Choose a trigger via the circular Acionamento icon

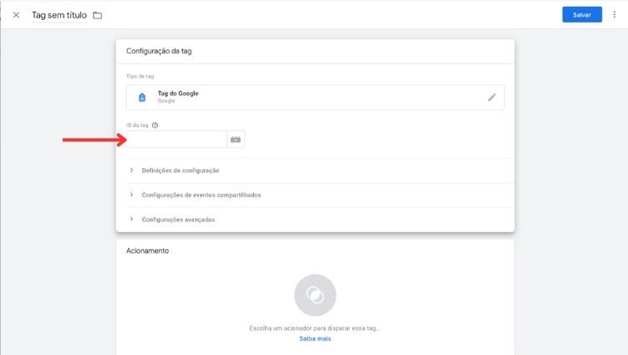coord(315,296)
